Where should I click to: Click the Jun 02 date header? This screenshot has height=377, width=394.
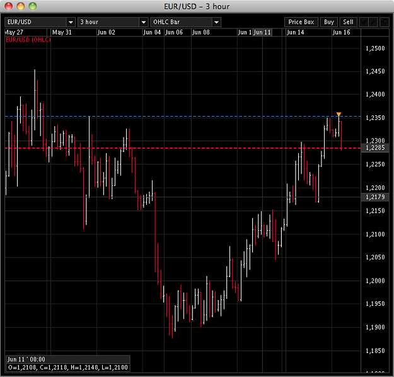[107, 32]
